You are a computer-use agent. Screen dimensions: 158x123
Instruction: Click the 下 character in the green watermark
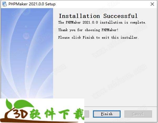click(64, 114)
